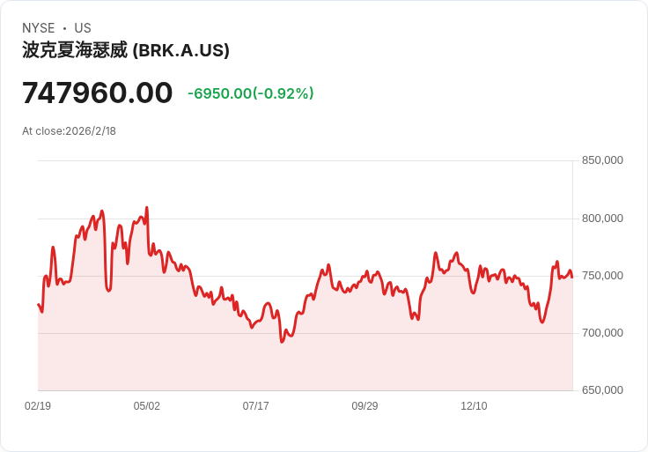
Task: Click the 850,000 price axis label
Action: coord(602,160)
